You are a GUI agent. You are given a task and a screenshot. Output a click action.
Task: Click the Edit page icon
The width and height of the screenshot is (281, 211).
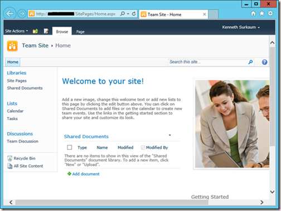46,31
